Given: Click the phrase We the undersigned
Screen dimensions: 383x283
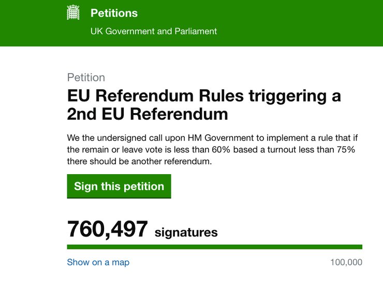Looking at the screenshot, I should click(x=102, y=139).
